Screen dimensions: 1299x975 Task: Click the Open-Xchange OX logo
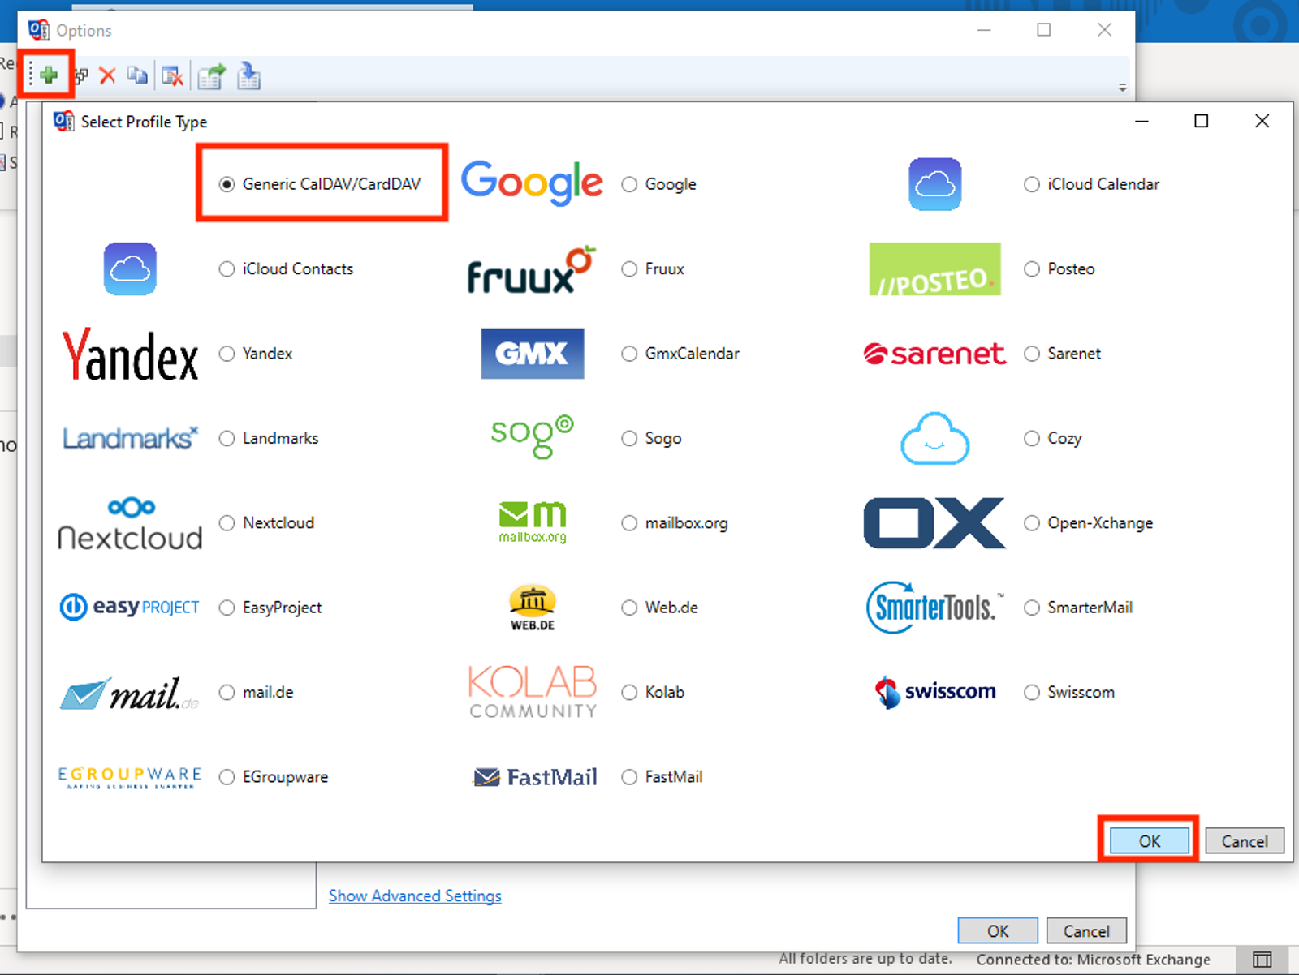point(934,523)
